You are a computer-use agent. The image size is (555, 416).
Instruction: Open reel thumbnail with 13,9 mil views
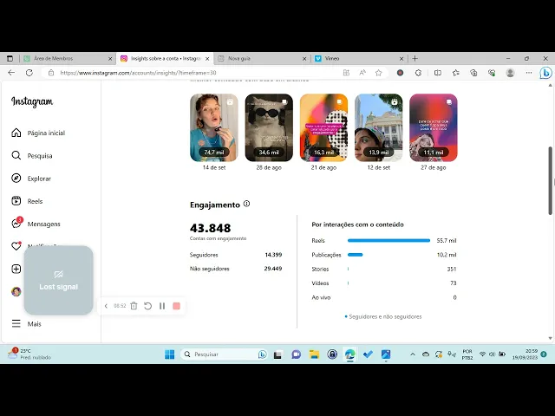[378, 127]
